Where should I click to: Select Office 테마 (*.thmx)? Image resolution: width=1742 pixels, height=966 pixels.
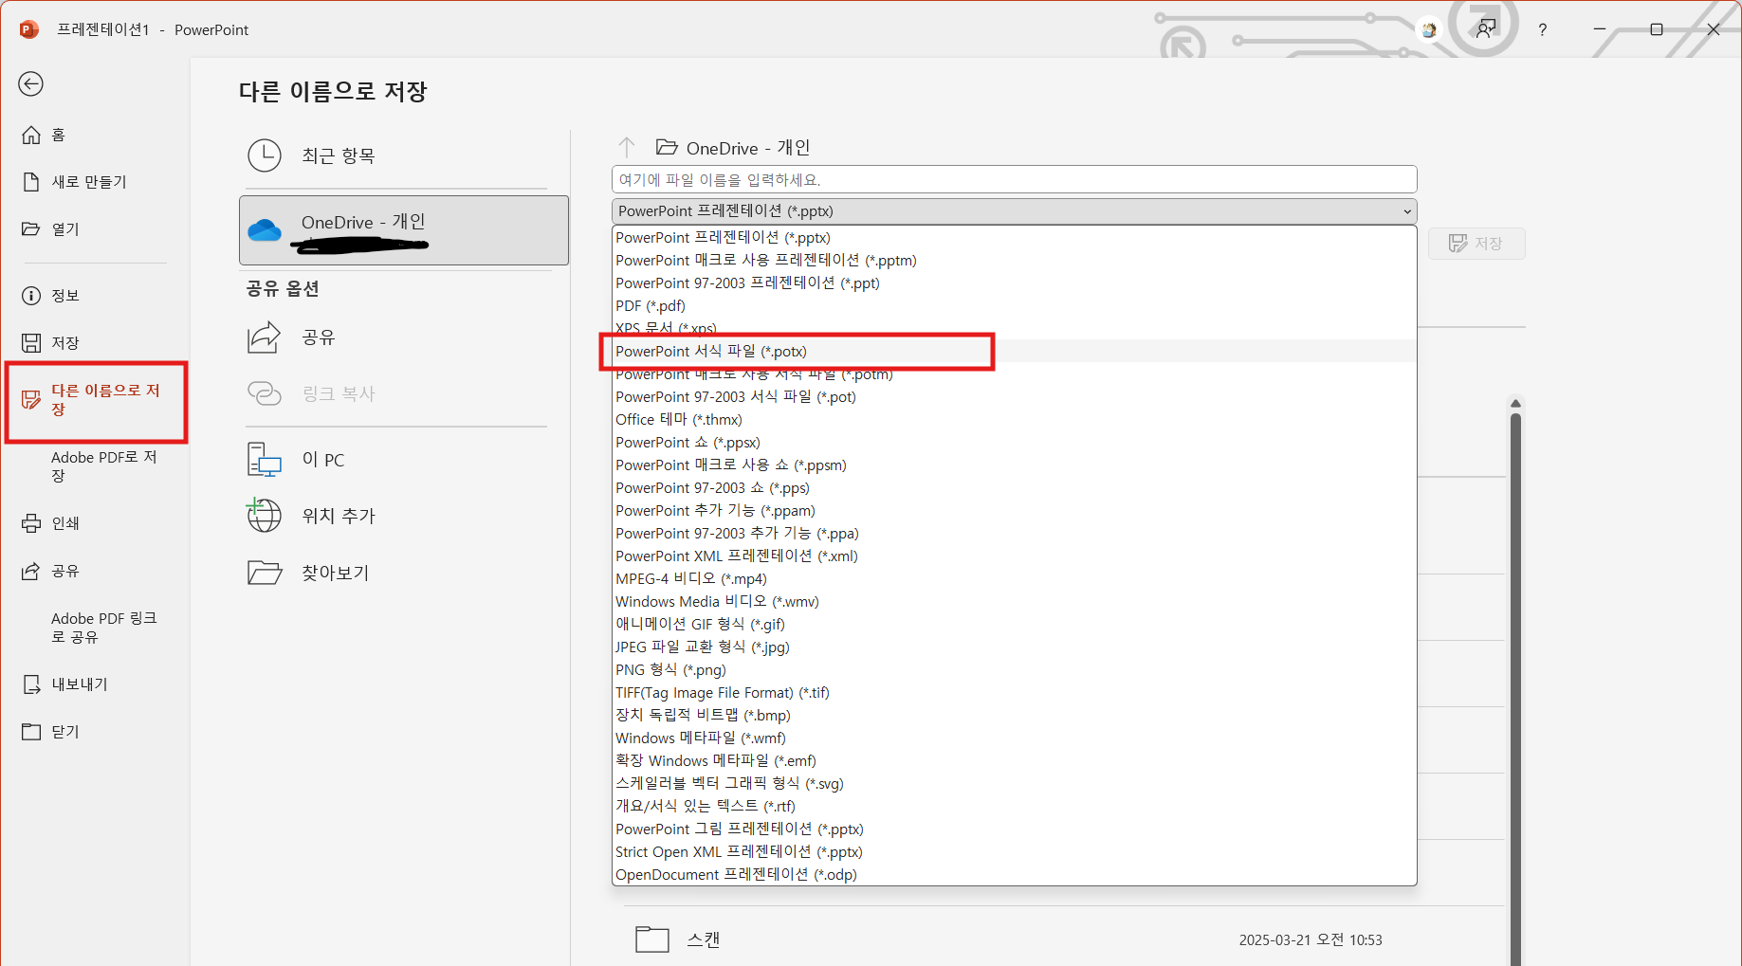1015,420
